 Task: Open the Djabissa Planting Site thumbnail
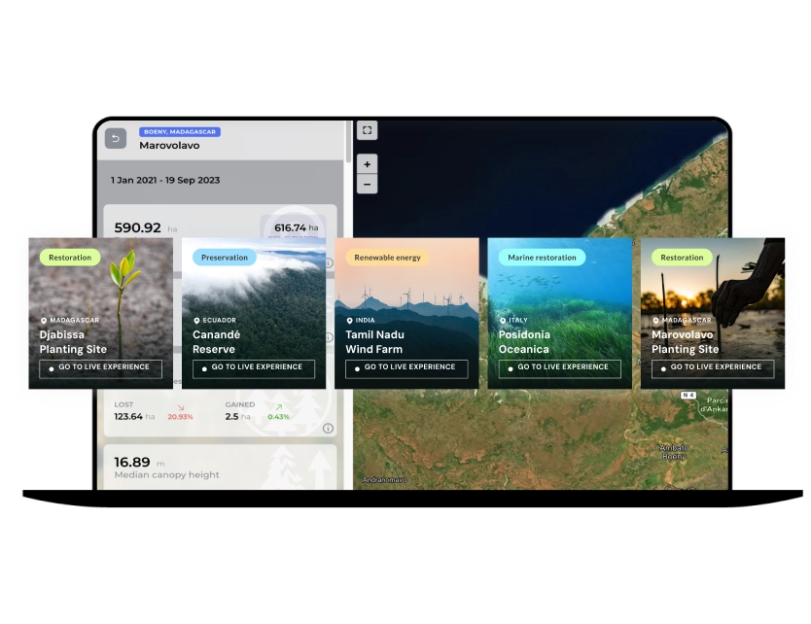(x=100, y=313)
